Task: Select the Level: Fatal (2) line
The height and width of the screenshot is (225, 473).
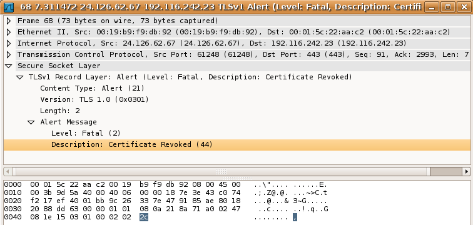Action: point(86,133)
